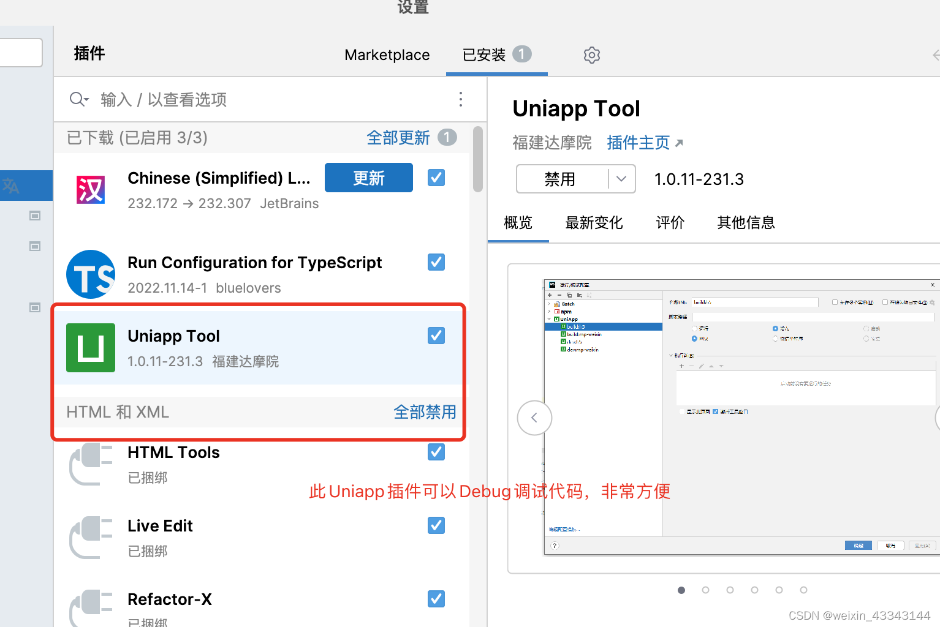Toggle the Live Edit checkbox

436,525
